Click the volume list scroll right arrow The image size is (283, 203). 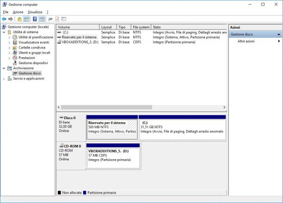coord(224,107)
